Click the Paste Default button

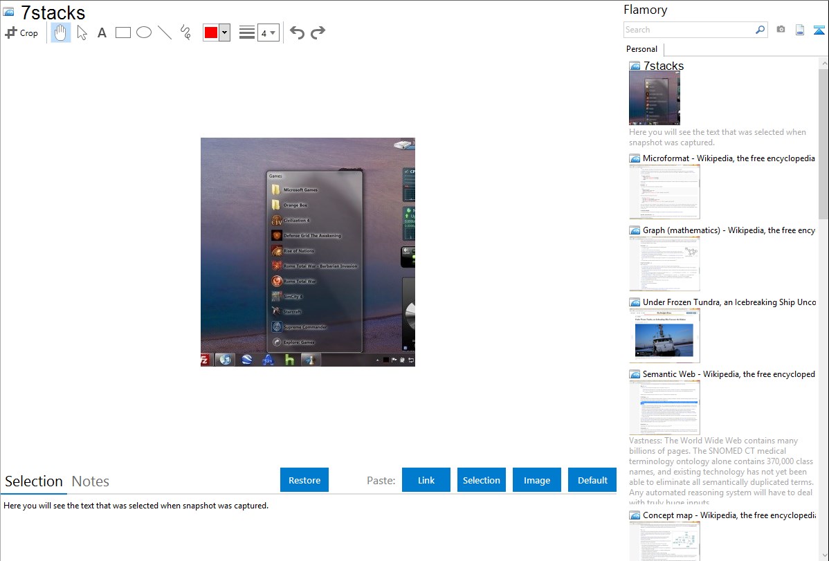click(x=592, y=480)
